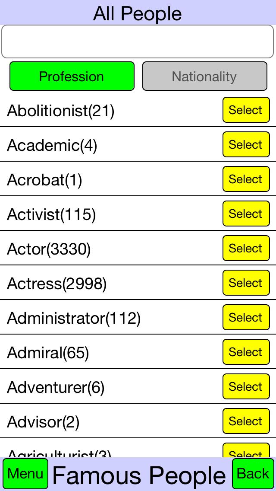The image size is (276, 491).
Task: Choose Select for Acrobat
Action: [246, 179]
